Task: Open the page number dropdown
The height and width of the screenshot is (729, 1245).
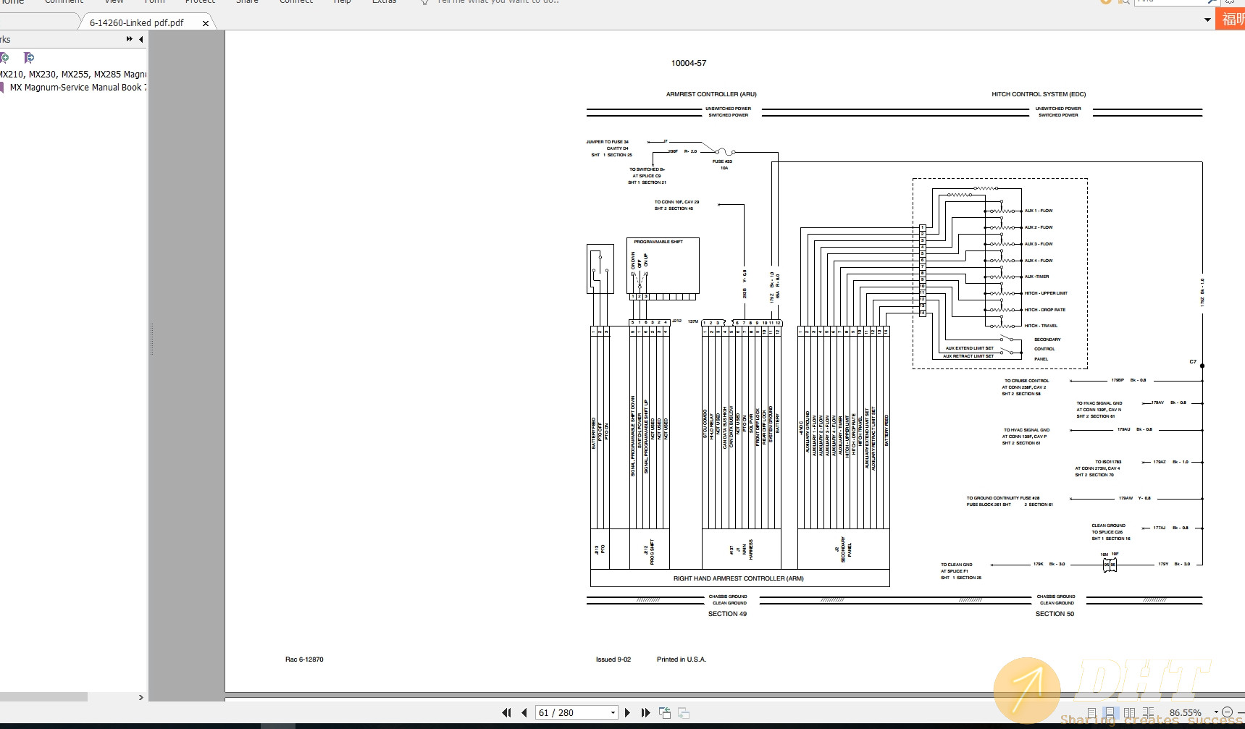Action: pos(613,713)
